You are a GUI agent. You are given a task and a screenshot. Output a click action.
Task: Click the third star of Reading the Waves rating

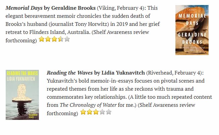click(x=96, y=112)
